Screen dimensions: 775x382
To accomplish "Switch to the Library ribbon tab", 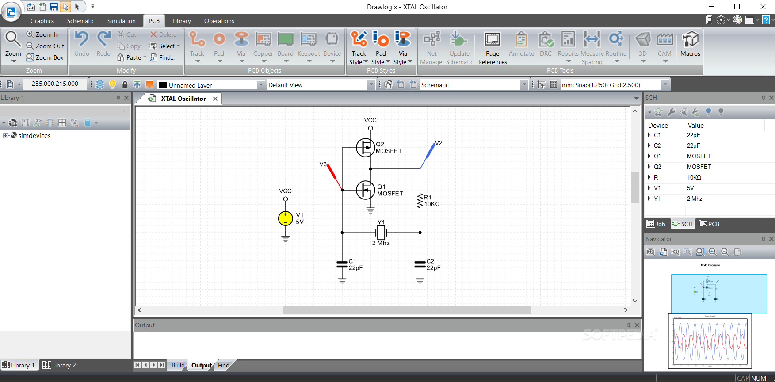I will tap(182, 21).
